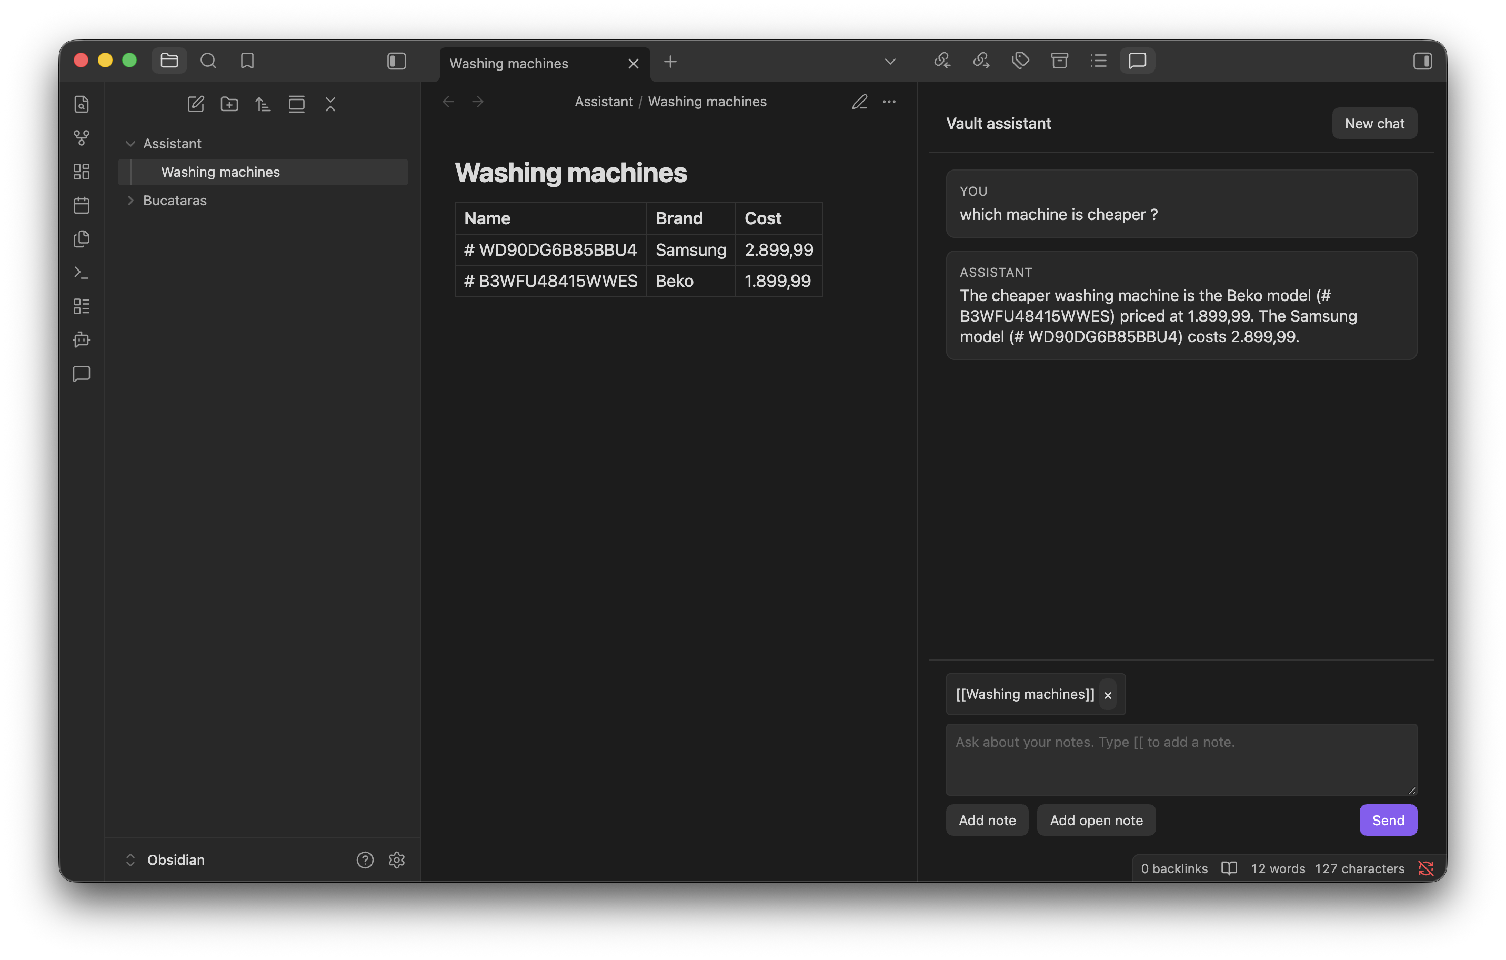The height and width of the screenshot is (960, 1506).
Task: Open Obsidian settings gear
Action: click(397, 859)
